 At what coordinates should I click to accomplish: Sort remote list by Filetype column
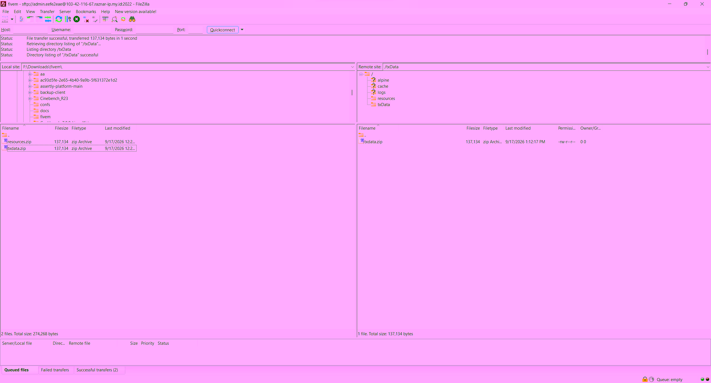click(490, 128)
